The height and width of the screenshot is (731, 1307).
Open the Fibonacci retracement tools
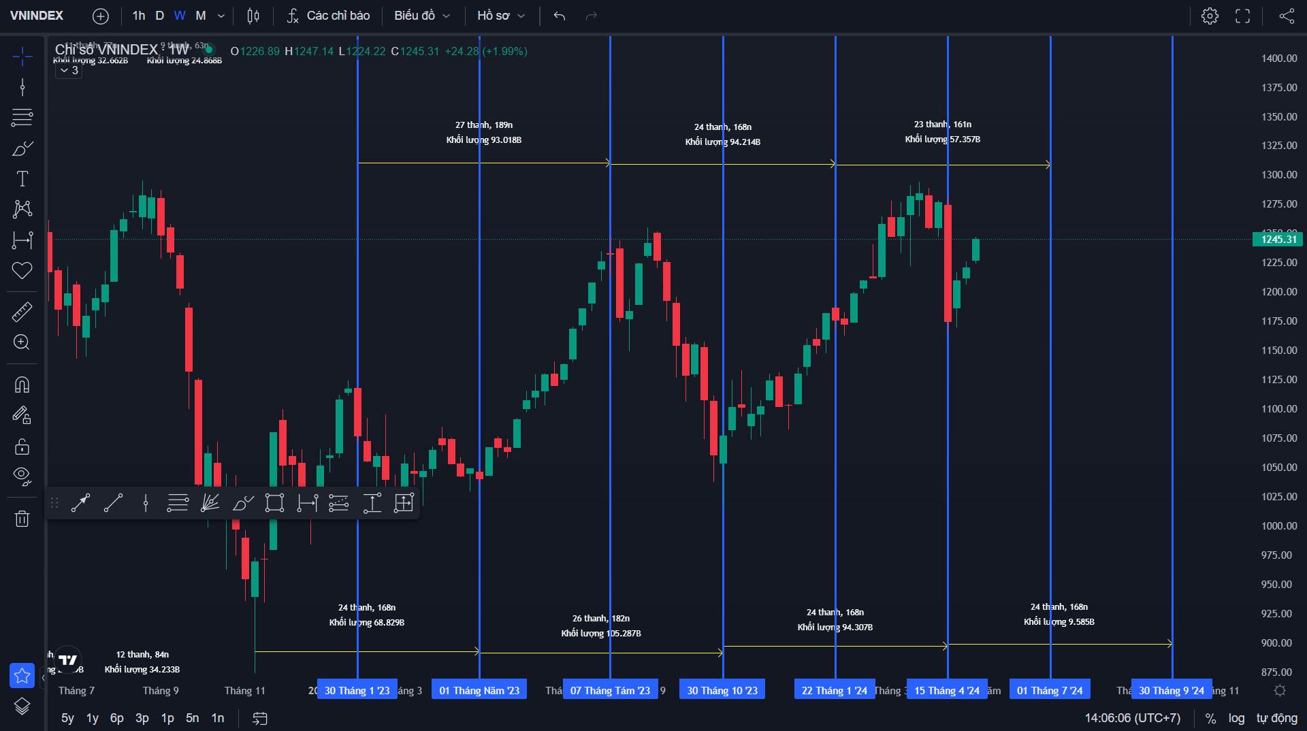(22, 118)
